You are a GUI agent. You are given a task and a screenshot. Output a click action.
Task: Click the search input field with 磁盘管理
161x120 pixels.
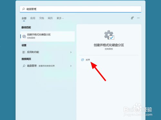pyautogui.click(x=80, y=9)
